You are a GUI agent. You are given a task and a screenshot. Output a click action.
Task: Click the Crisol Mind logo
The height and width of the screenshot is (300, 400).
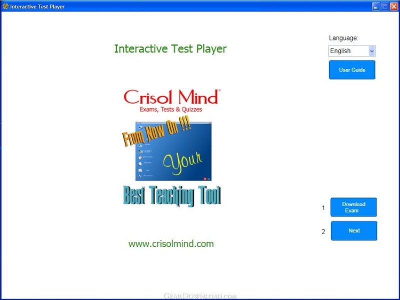172,97
